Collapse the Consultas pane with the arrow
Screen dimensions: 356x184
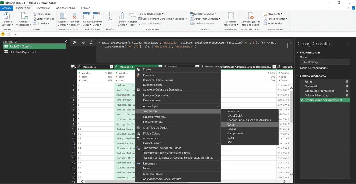[x=66, y=42]
